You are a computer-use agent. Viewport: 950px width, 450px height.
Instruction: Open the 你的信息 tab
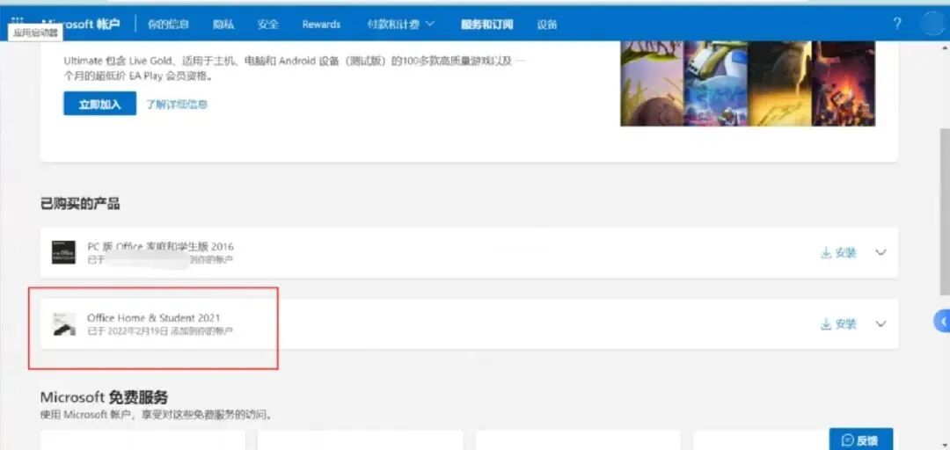coord(168,25)
